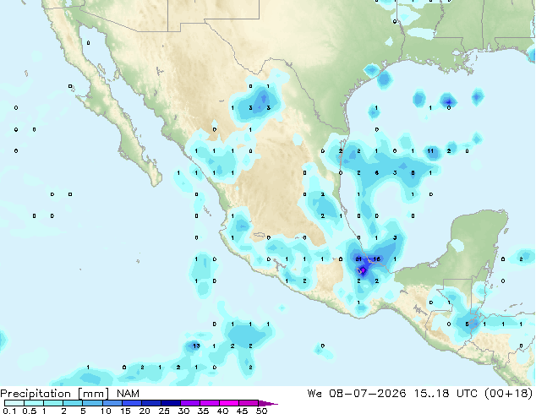Click the legend label '40'

[222, 411]
